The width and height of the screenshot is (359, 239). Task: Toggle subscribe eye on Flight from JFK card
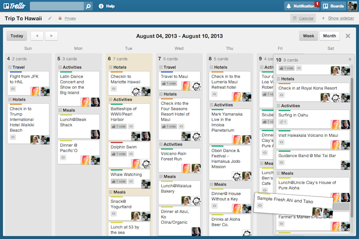tap(13, 89)
